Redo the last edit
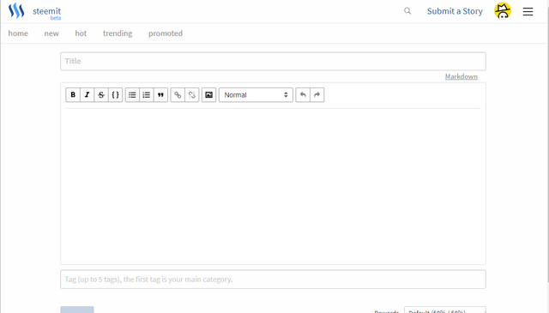 tap(317, 95)
